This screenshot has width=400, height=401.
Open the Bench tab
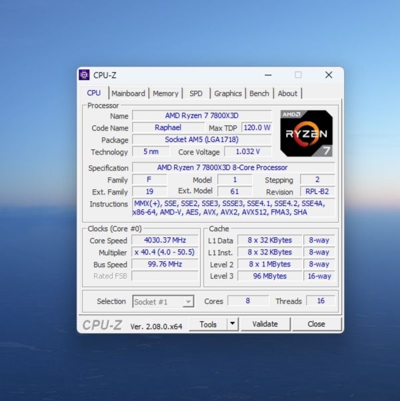tap(259, 94)
